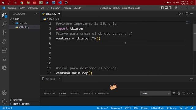Screen dimensions: 196x110
Task: Clear output with list icon
Action: (x=174, y=94)
